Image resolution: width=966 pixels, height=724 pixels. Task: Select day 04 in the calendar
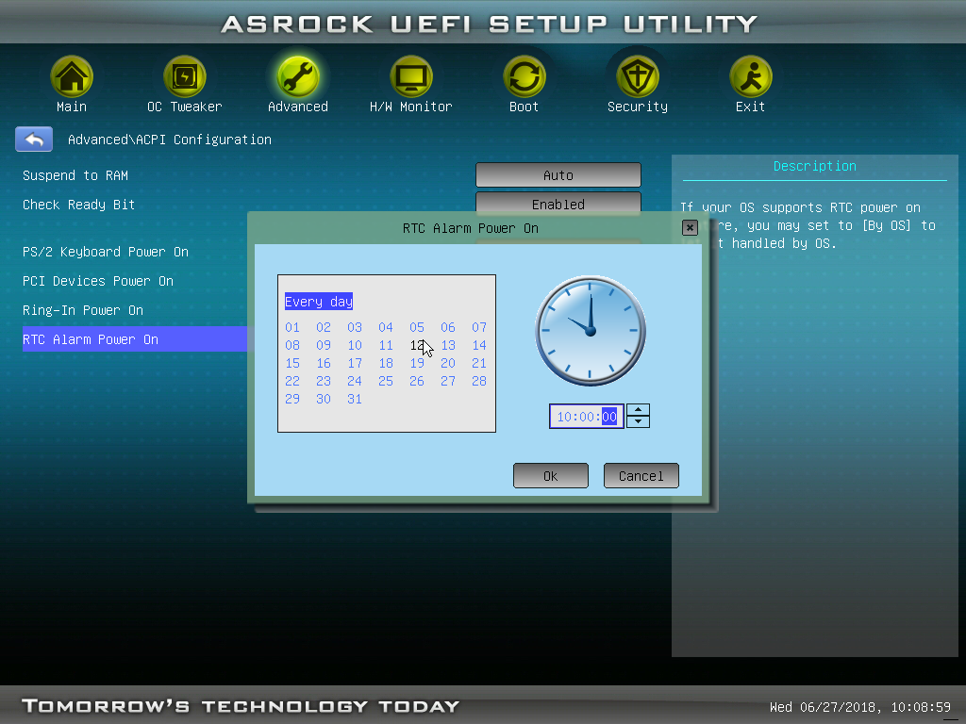(386, 327)
